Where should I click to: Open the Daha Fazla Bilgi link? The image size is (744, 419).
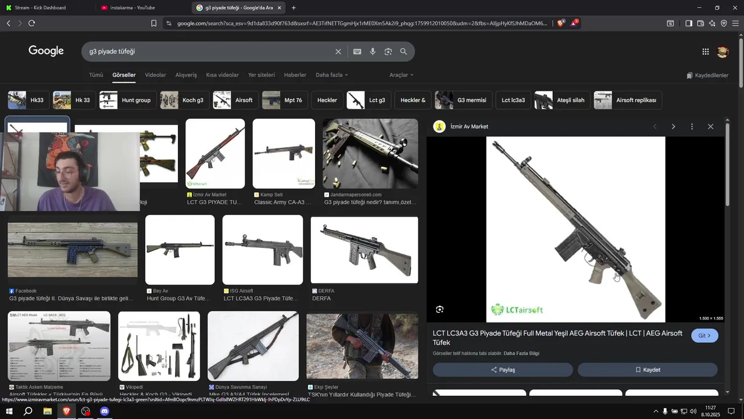(x=521, y=353)
